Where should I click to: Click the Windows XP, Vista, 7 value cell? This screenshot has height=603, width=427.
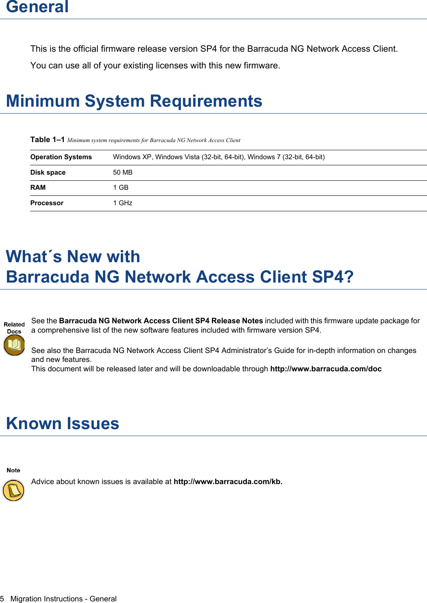click(219, 157)
